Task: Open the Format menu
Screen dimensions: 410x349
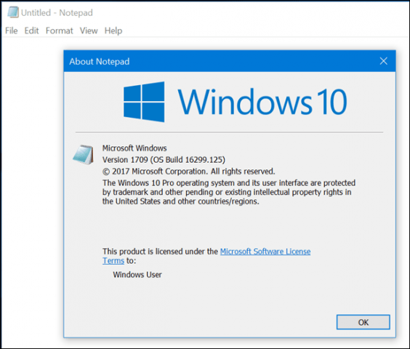Action: (x=60, y=31)
